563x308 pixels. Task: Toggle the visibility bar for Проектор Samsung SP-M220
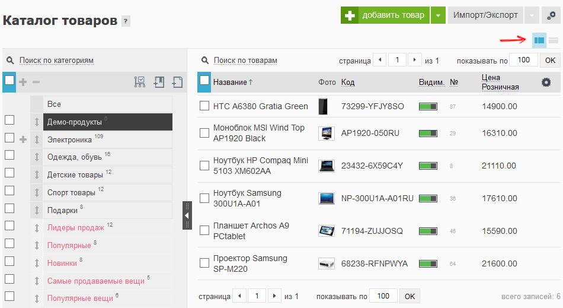428,264
